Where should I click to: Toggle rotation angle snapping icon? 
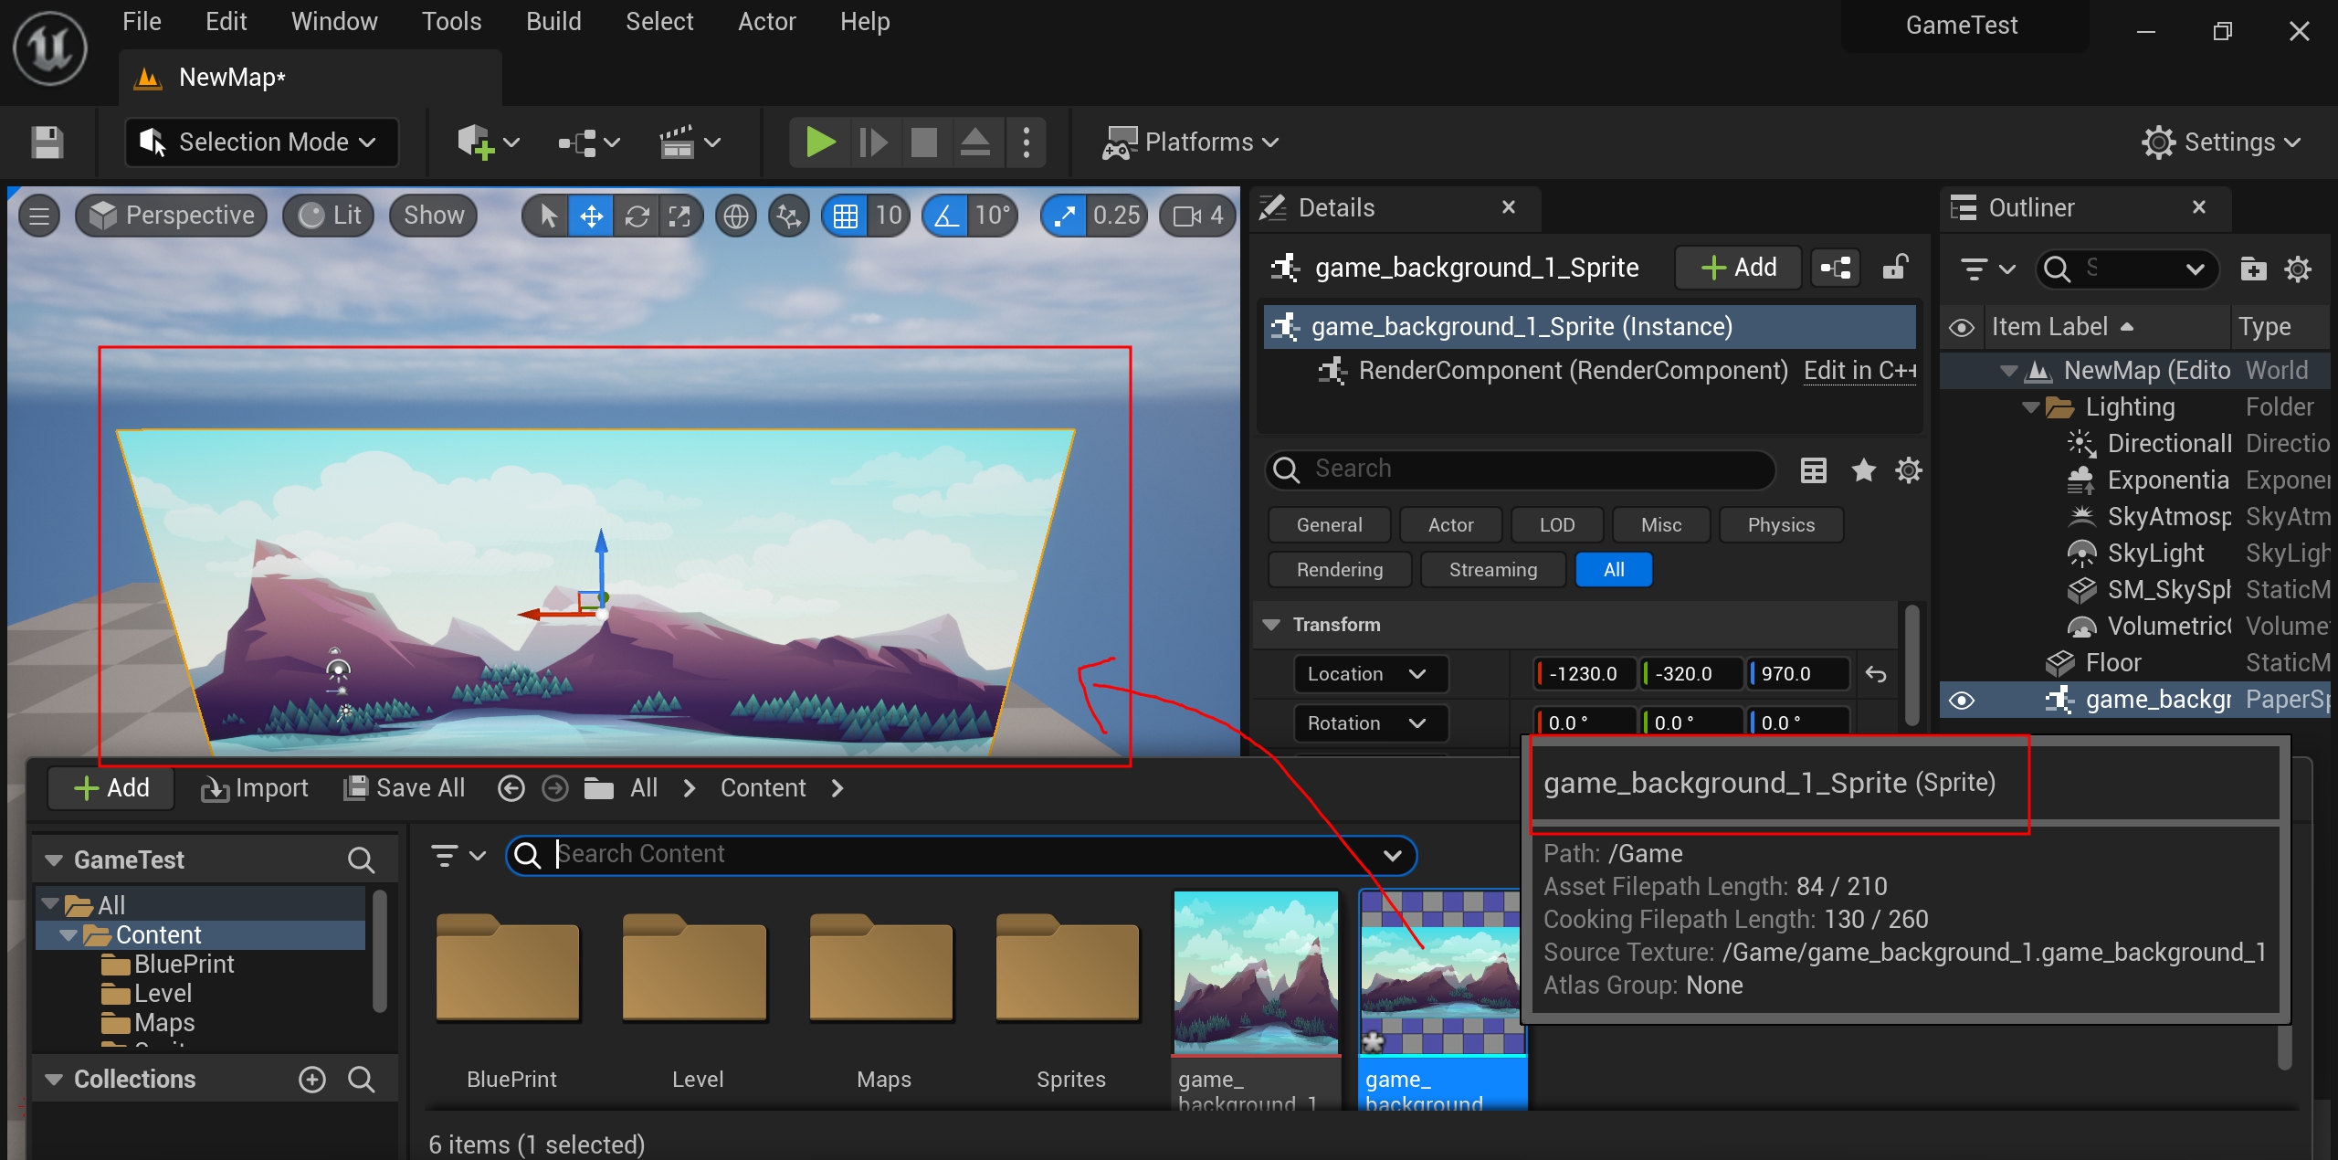tap(946, 216)
